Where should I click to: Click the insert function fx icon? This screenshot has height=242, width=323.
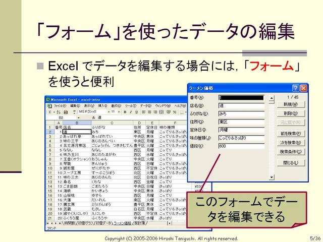[x=93, y=117]
